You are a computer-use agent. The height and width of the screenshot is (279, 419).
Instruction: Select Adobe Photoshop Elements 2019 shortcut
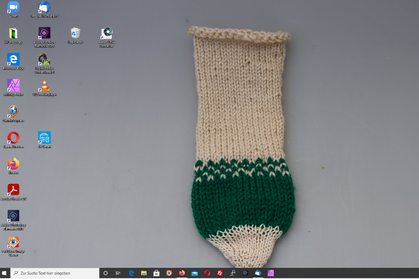click(13, 216)
